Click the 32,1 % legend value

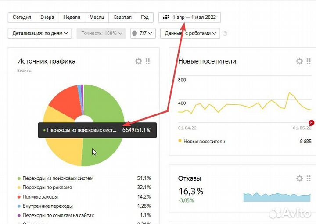(144, 187)
